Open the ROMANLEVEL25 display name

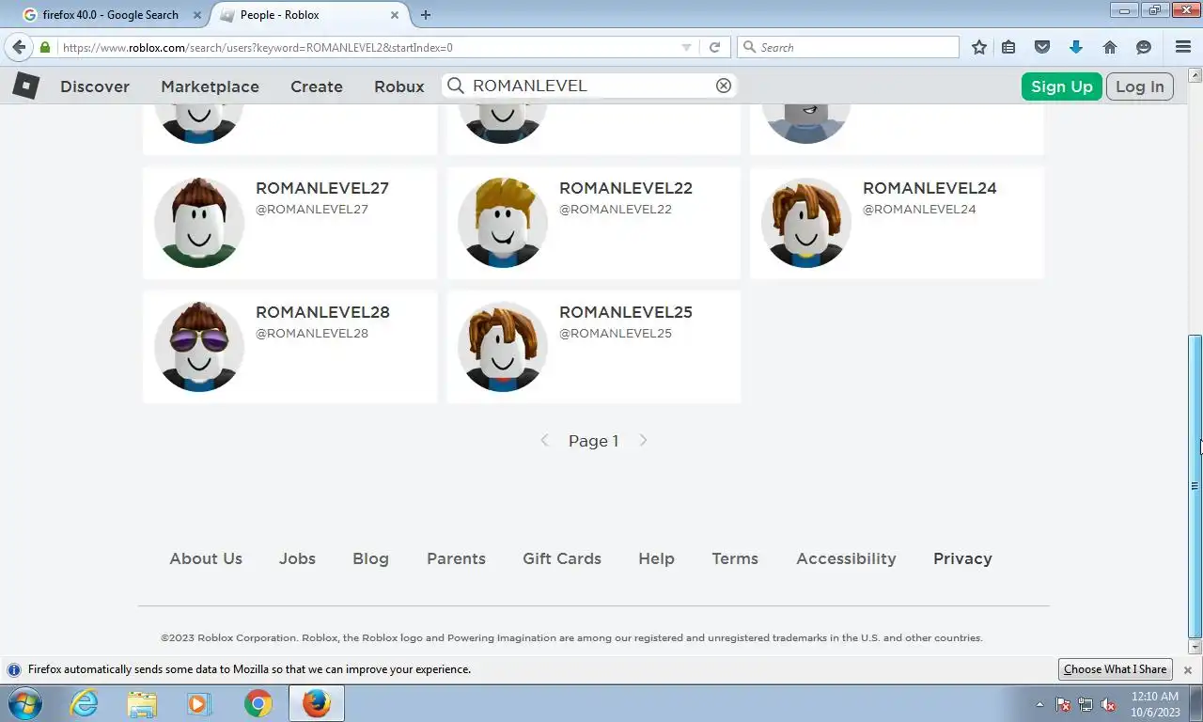[x=626, y=312]
